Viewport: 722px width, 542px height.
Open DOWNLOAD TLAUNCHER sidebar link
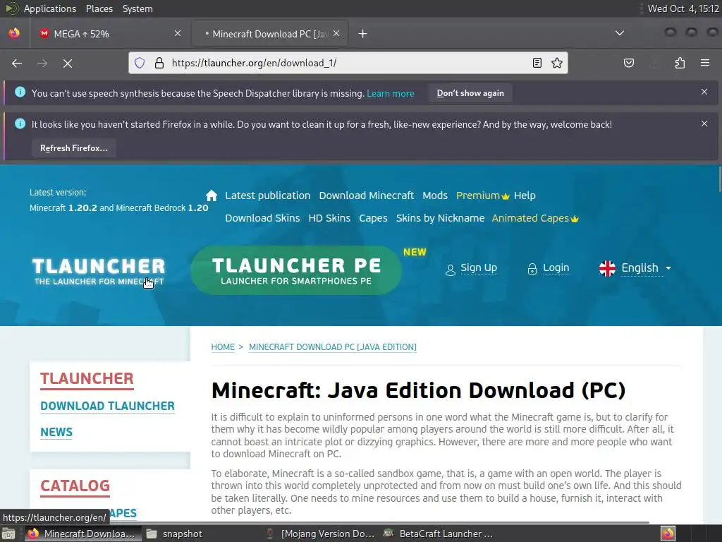(107, 406)
